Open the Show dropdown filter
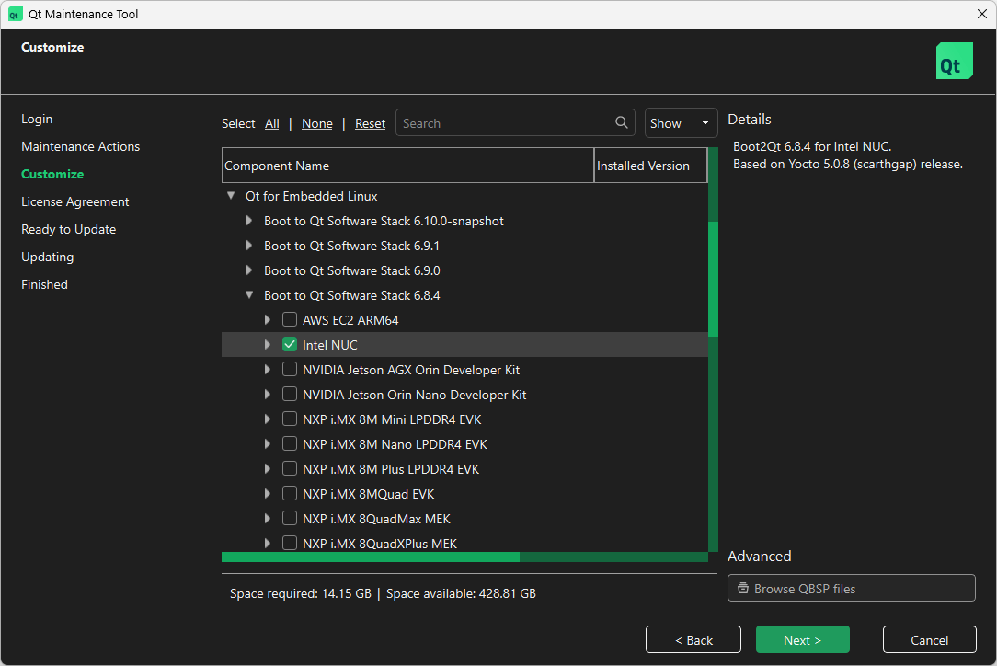This screenshot has height=666, width=997. click(x=681, y=123)
